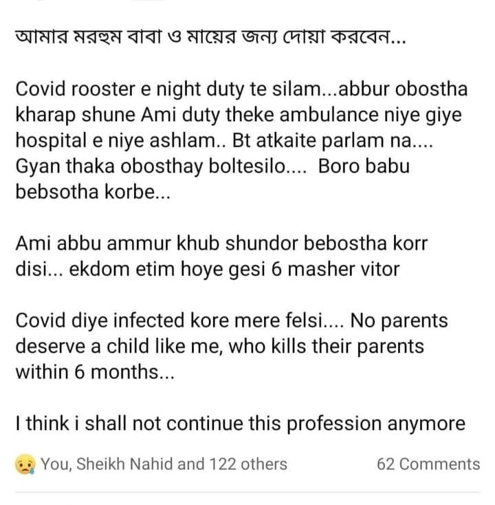Screen dimensions: 495x505
Task: Open the 62 Comments link
Action: 428,464
